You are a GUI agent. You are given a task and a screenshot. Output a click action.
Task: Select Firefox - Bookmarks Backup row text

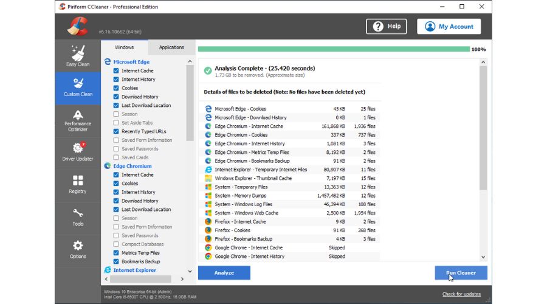pos(244,239)
